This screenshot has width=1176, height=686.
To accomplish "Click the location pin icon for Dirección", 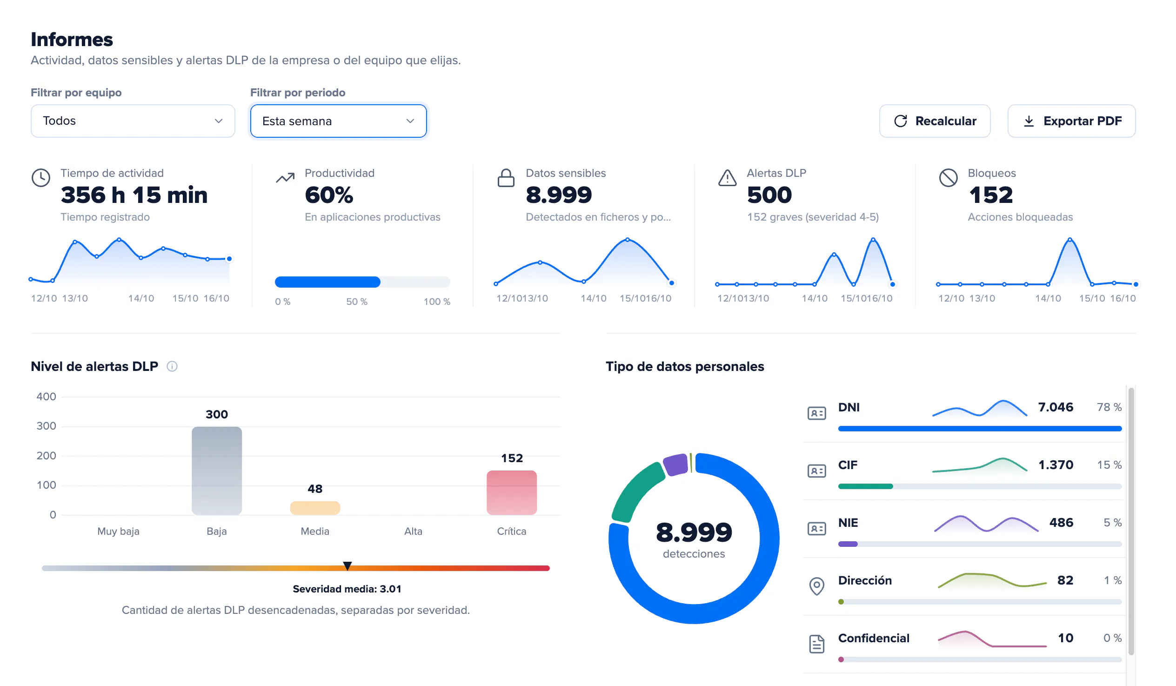I will tap(817, 586).
